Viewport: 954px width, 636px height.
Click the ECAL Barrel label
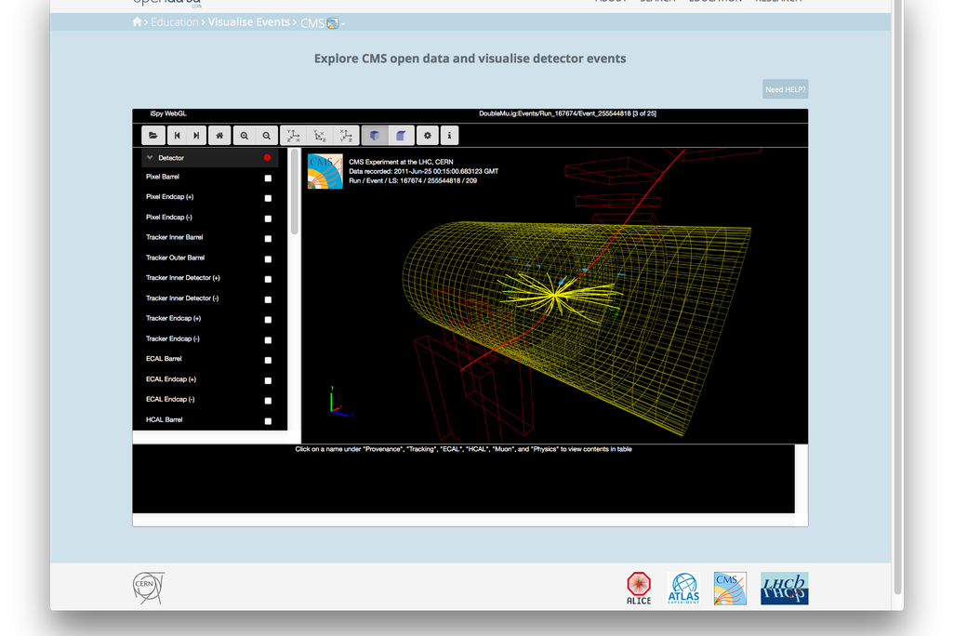pyautogui.click(x=164, y=359)
